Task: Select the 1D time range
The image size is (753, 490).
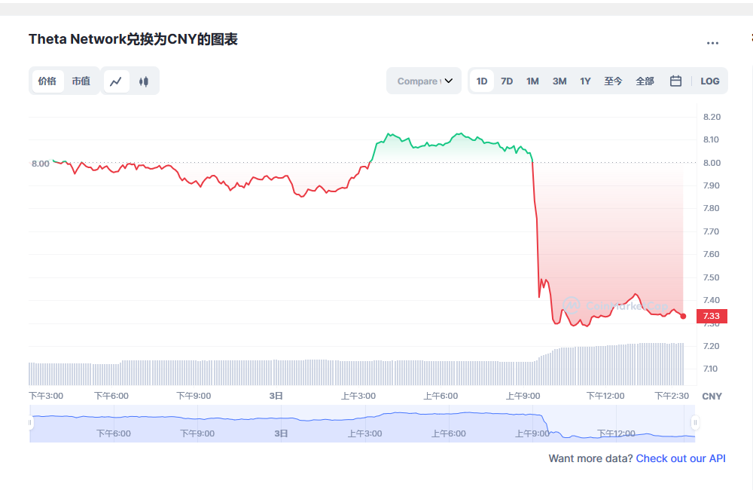Action: pyautogui.click(x=482, y=81)
